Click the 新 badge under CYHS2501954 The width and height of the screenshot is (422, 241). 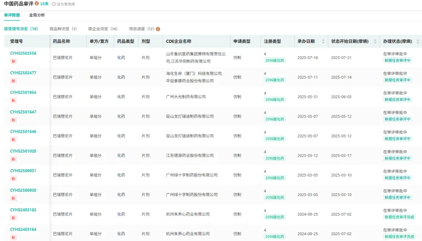pos(13,100)
